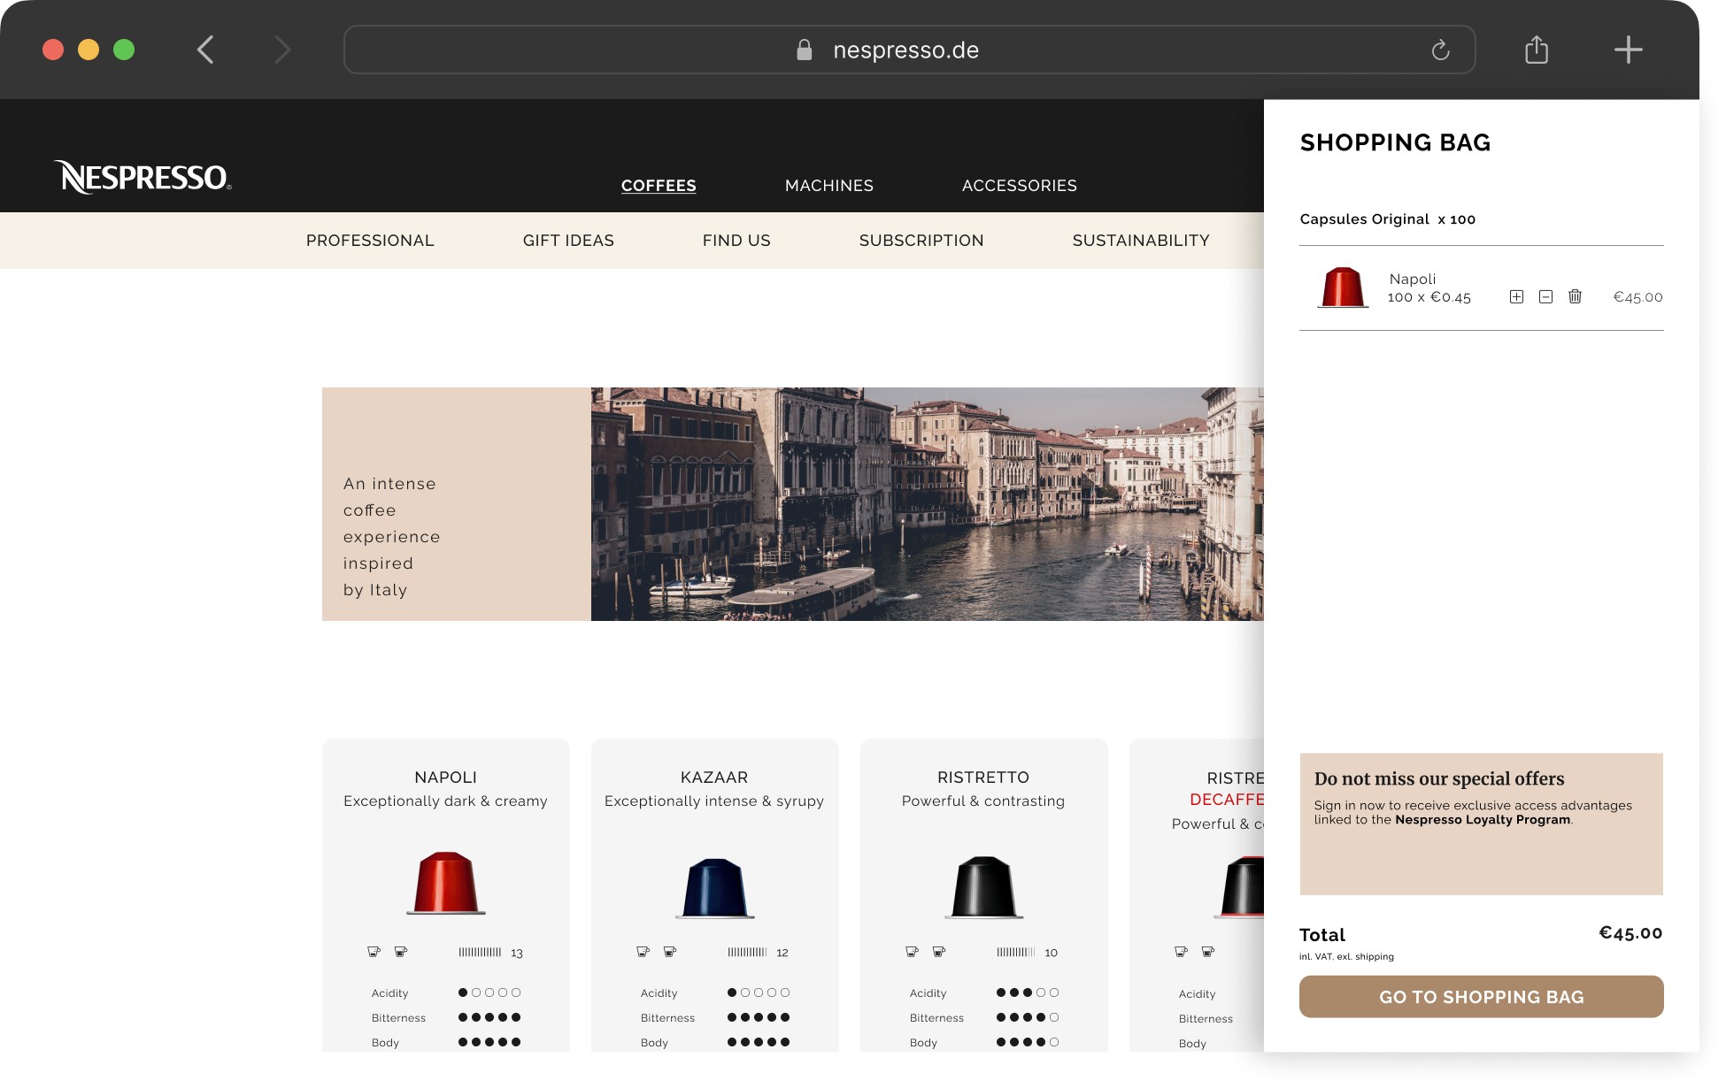The width and height of the screenshot is (1726, 1088).
Task: Open the browser share icon
Action: click(1537, 50)
